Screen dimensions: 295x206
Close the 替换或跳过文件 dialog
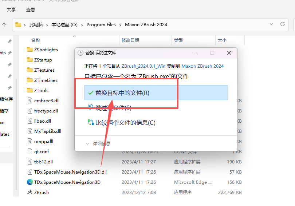pyautogui.click(x=229, y=53)
